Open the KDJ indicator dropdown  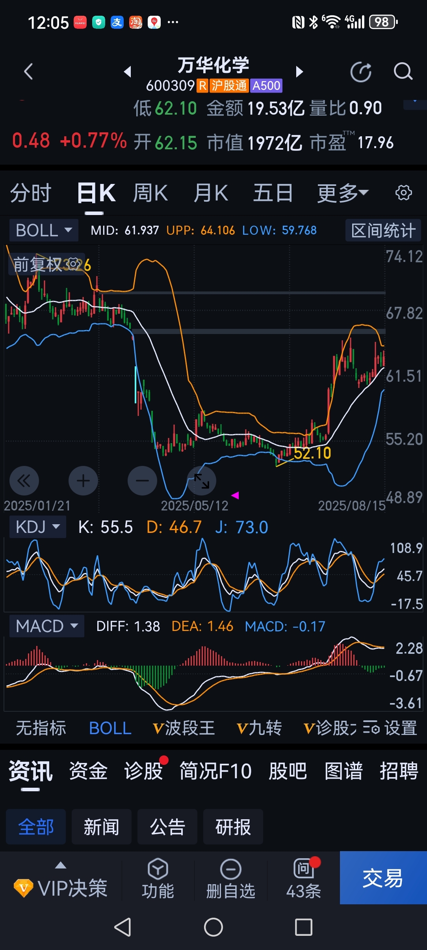pos(38,527)
